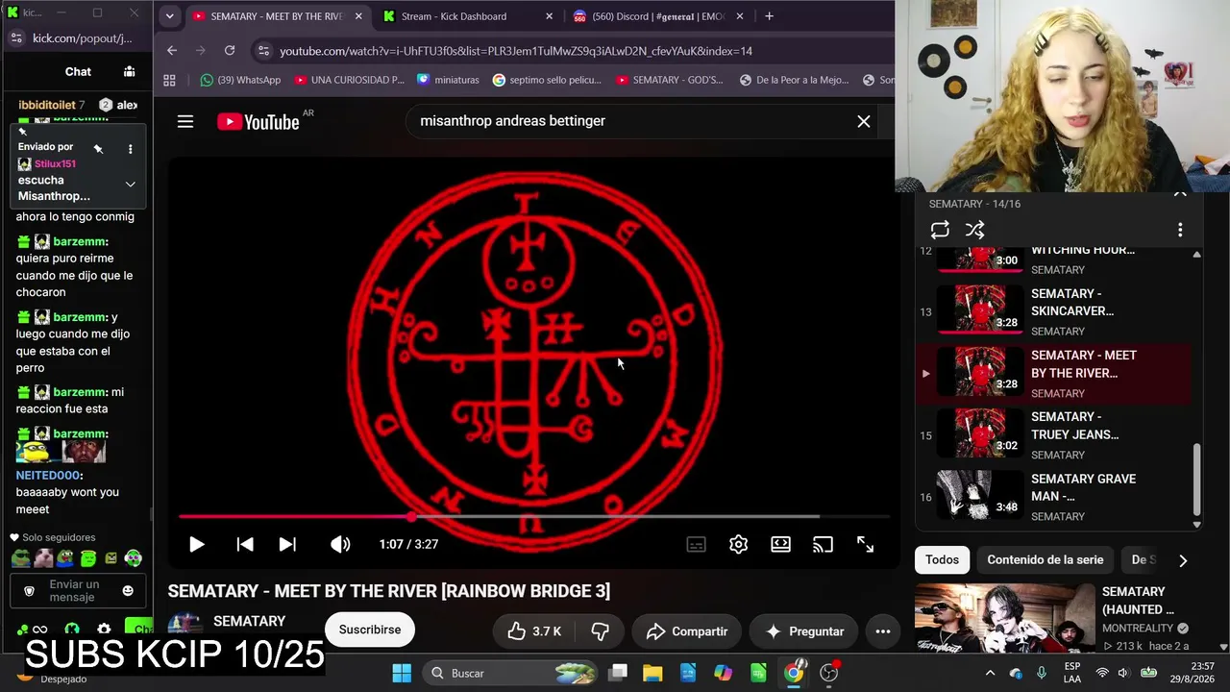Open the SEMATARY (HAUNTED ... recommended video
The image size is (1230, 692).
[x=1052, y=618]
